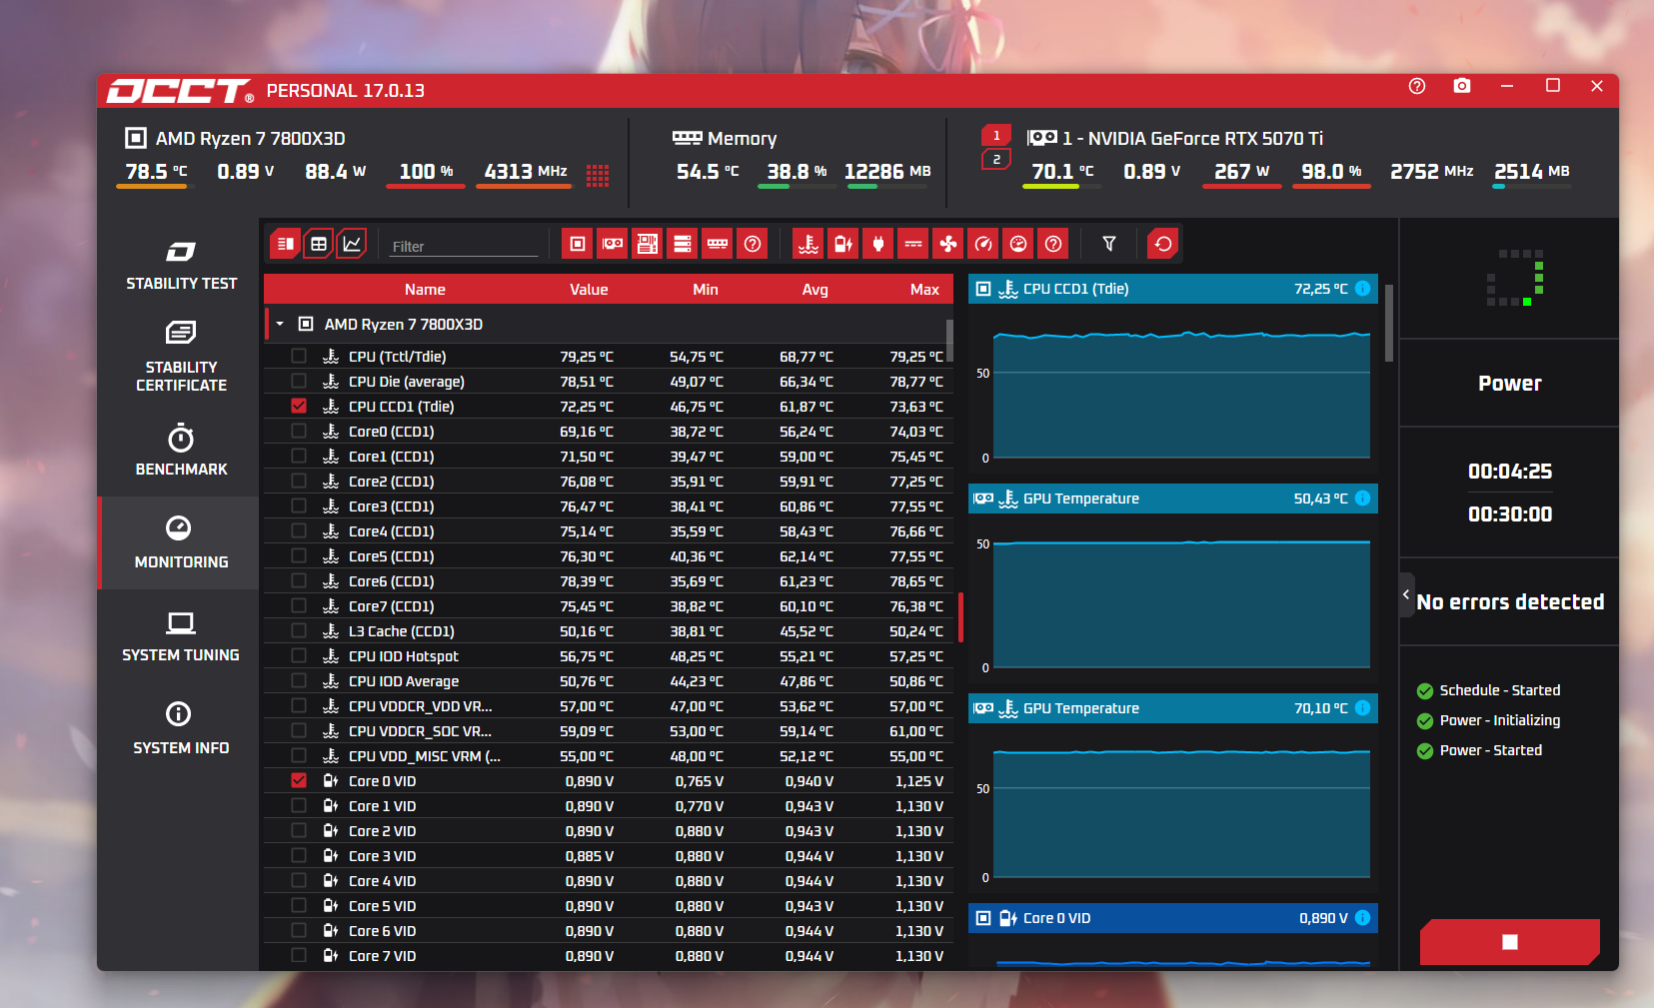This screenshot has height=1008, width=1654.
Task: Click the elapsed time 00:04:25
Action: pyautogui.click(x=1510, y=472)
